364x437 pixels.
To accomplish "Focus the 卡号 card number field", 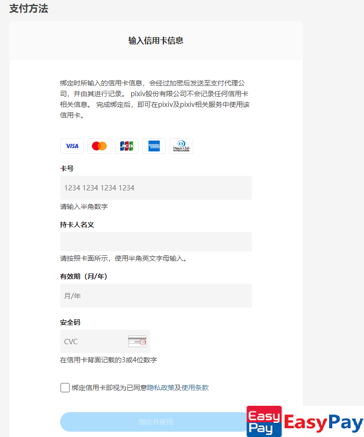I will click(156, 187).
